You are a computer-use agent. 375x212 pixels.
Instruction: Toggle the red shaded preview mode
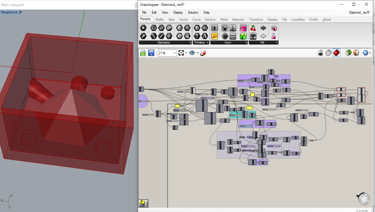click(337, 53)
